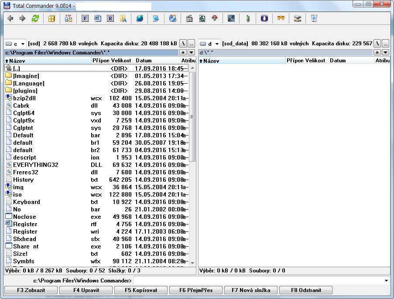Screen dimensions: 394x299
Task: Sort left panel by Datum column
Action: tap(157, 61)
